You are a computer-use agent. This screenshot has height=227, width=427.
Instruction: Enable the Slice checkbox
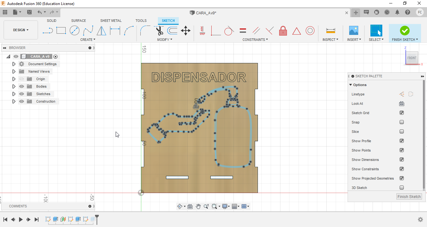(402, 132)
